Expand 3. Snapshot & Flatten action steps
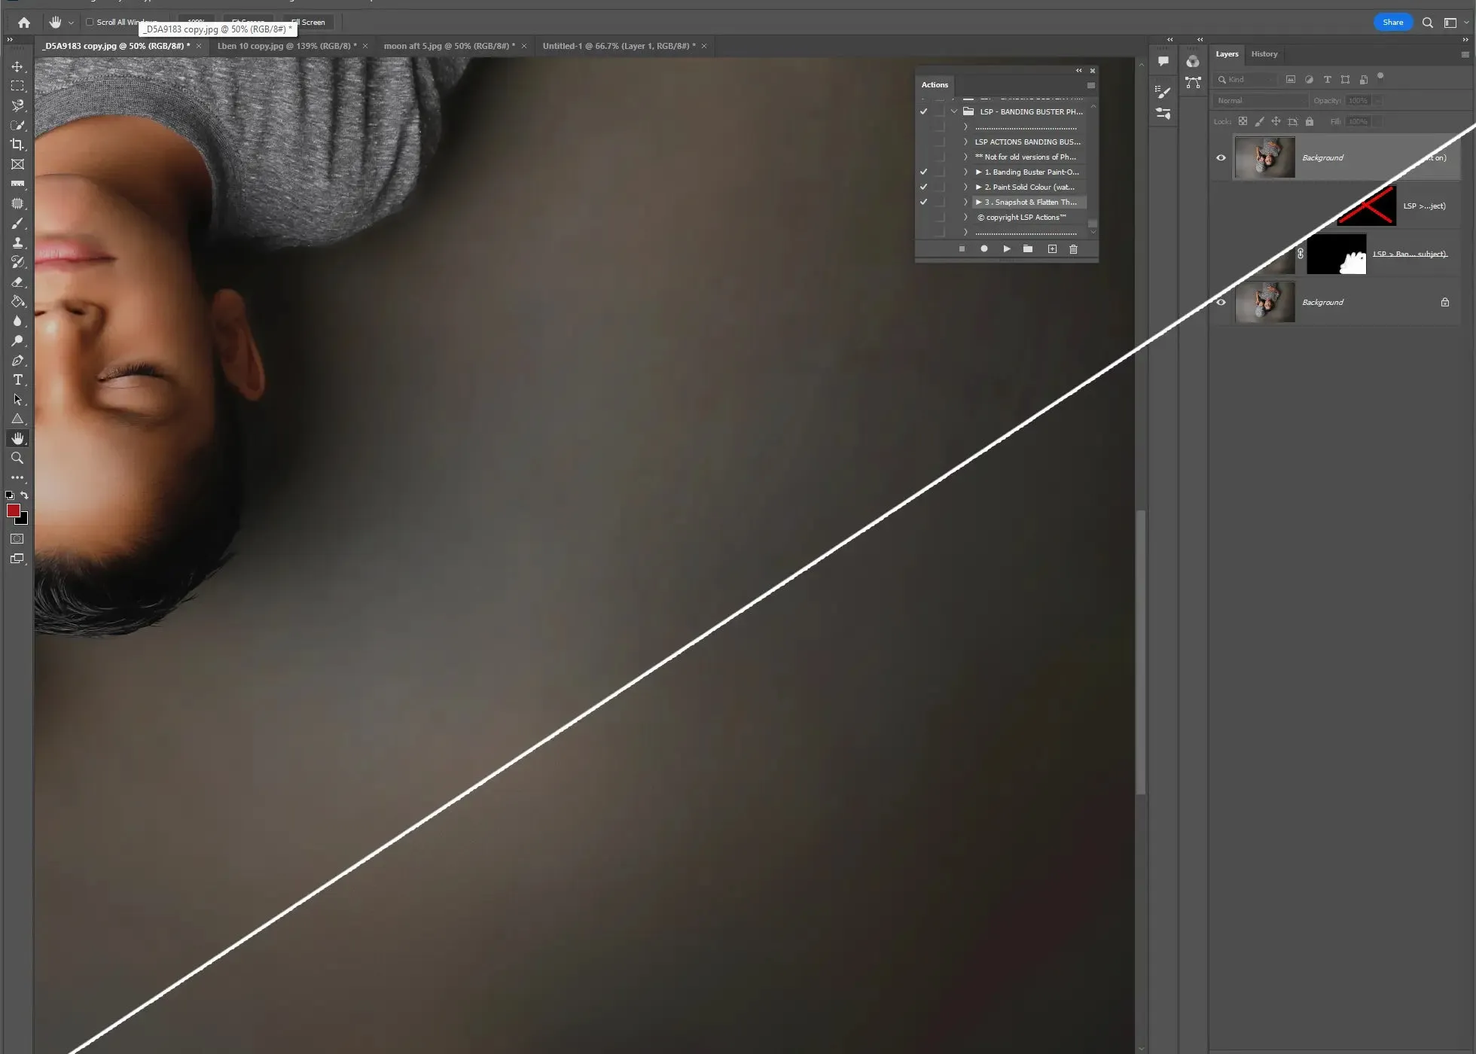 click(965, 202)
